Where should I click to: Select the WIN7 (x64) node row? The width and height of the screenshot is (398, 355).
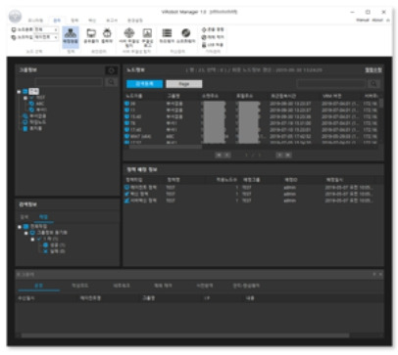(251, 136)
